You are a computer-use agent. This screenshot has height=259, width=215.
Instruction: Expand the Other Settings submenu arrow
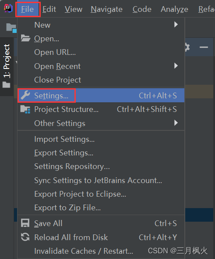(x=176, y=123)
